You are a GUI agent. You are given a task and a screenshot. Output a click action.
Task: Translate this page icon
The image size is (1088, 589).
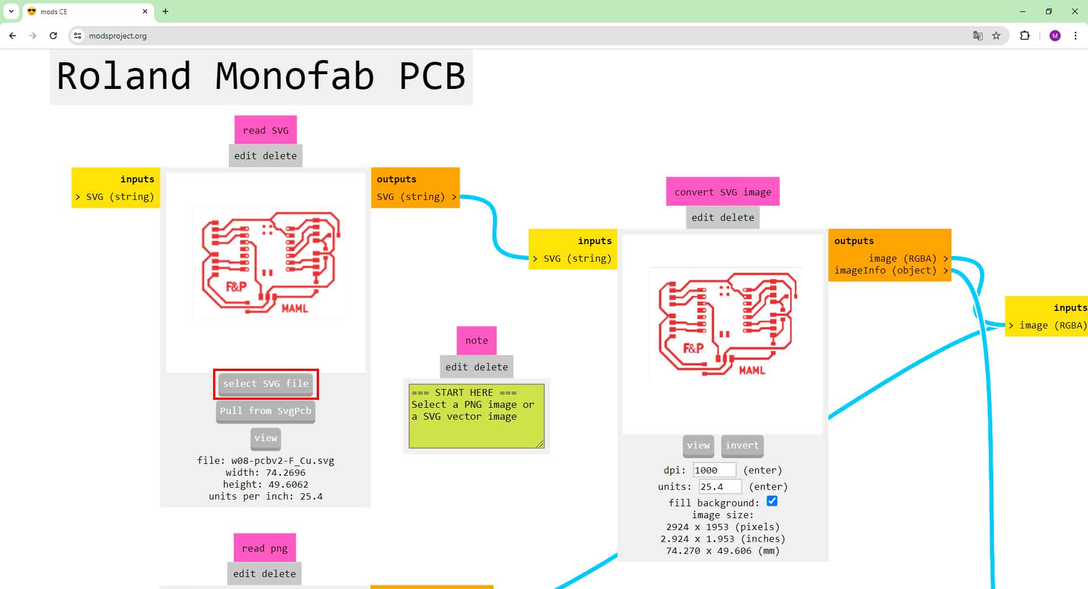pyautogui.click(x=978, y=36)
